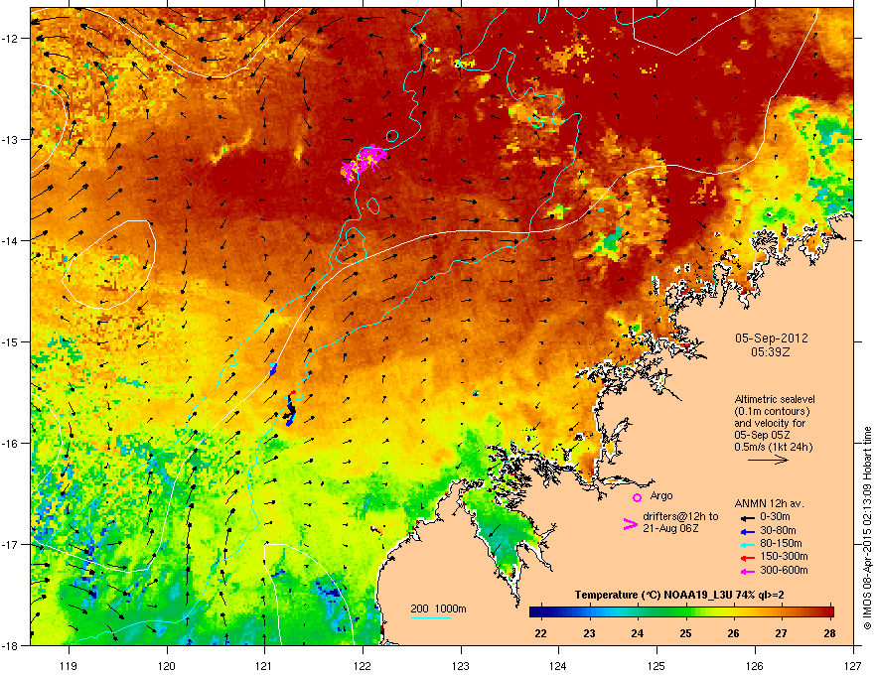Screen dimensions: 874x675
Task: Click the dark red 28°C end of colorbar
Action: [x=827, y=612]
